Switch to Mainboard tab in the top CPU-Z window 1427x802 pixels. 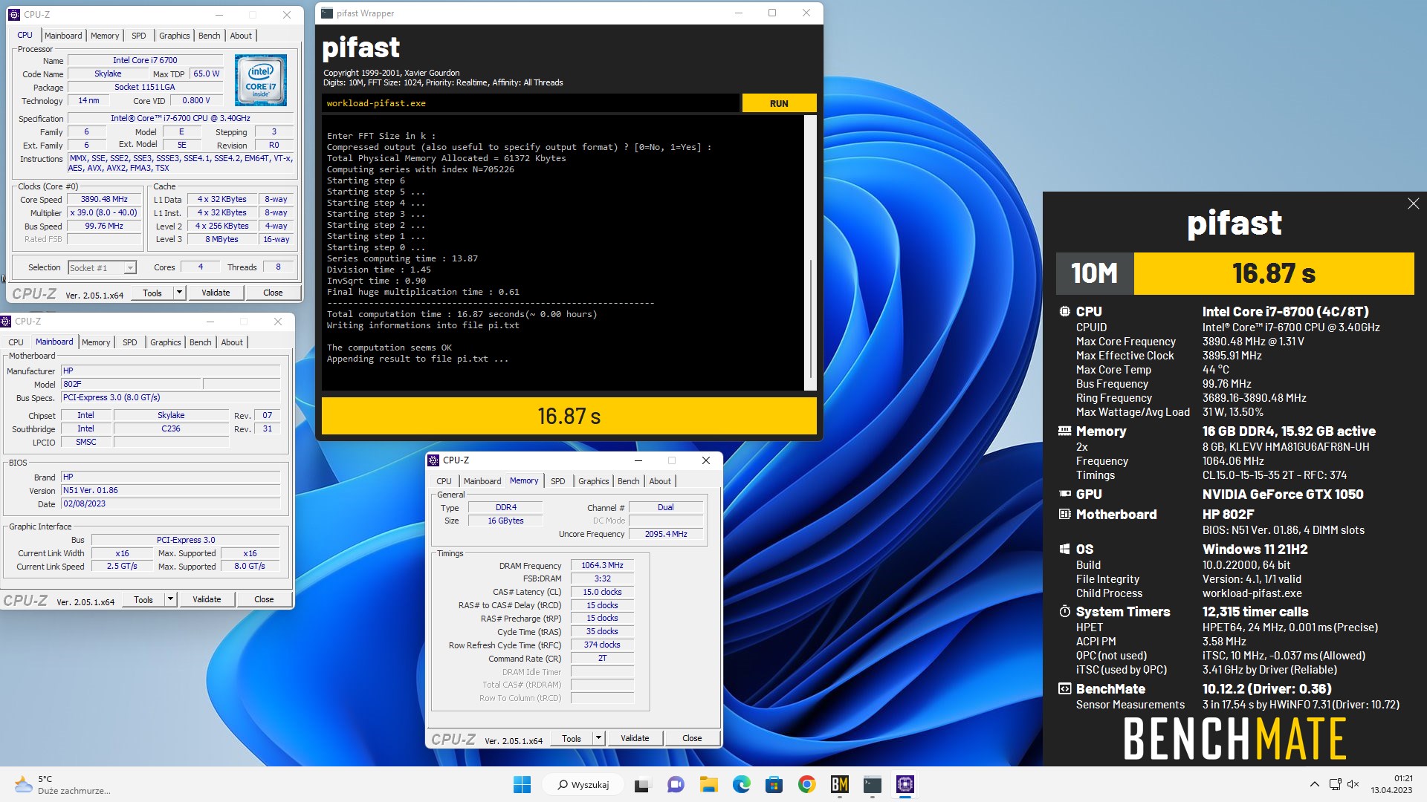63,36
